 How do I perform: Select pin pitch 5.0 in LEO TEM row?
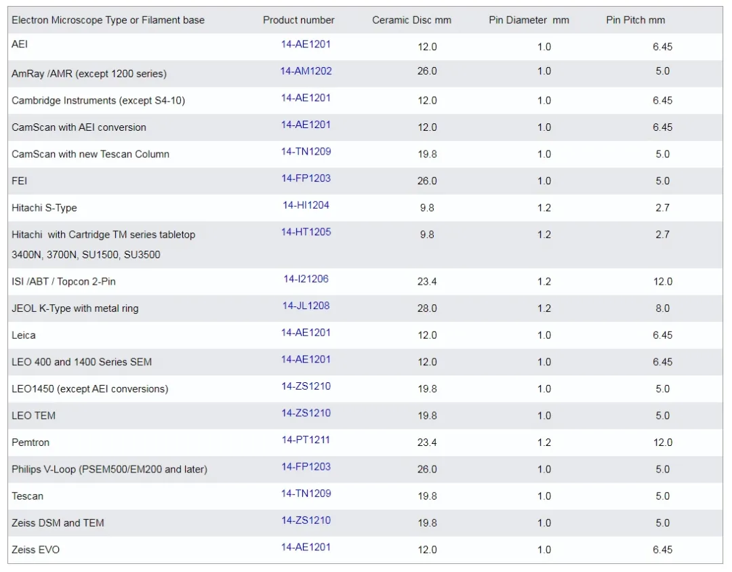pos(663,415)
